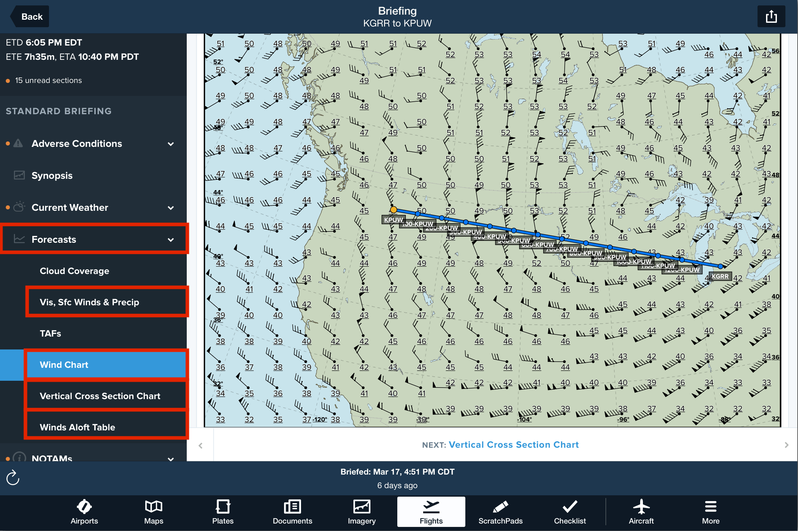Open the Plates tab
Screen dimensions: 798x531
pyautogui.click(x=223, y=512)
